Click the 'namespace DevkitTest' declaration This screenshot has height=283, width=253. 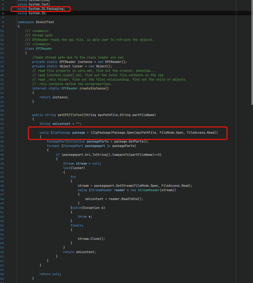(x=36, y=22)
